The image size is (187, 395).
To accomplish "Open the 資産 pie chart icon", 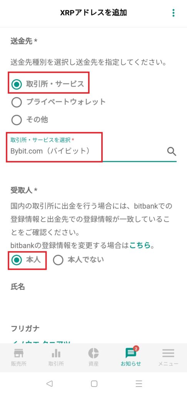I will [x=93, y=353].
